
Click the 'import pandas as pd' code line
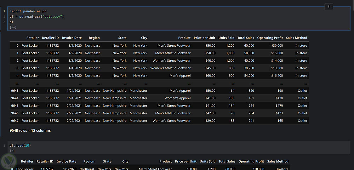click(x=28, y=11)
